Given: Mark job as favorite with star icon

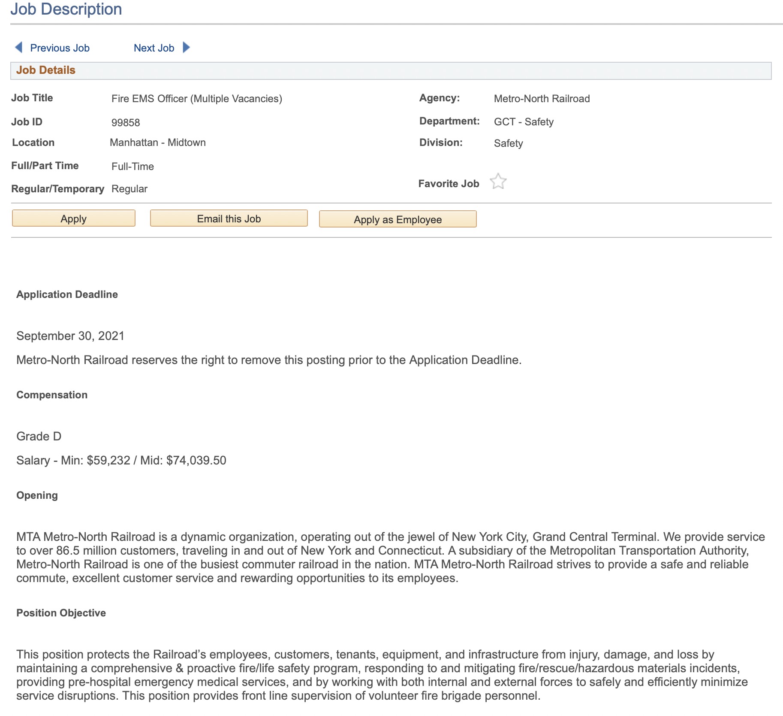Looking at the screenshot, I should click(x=498, y=181).
